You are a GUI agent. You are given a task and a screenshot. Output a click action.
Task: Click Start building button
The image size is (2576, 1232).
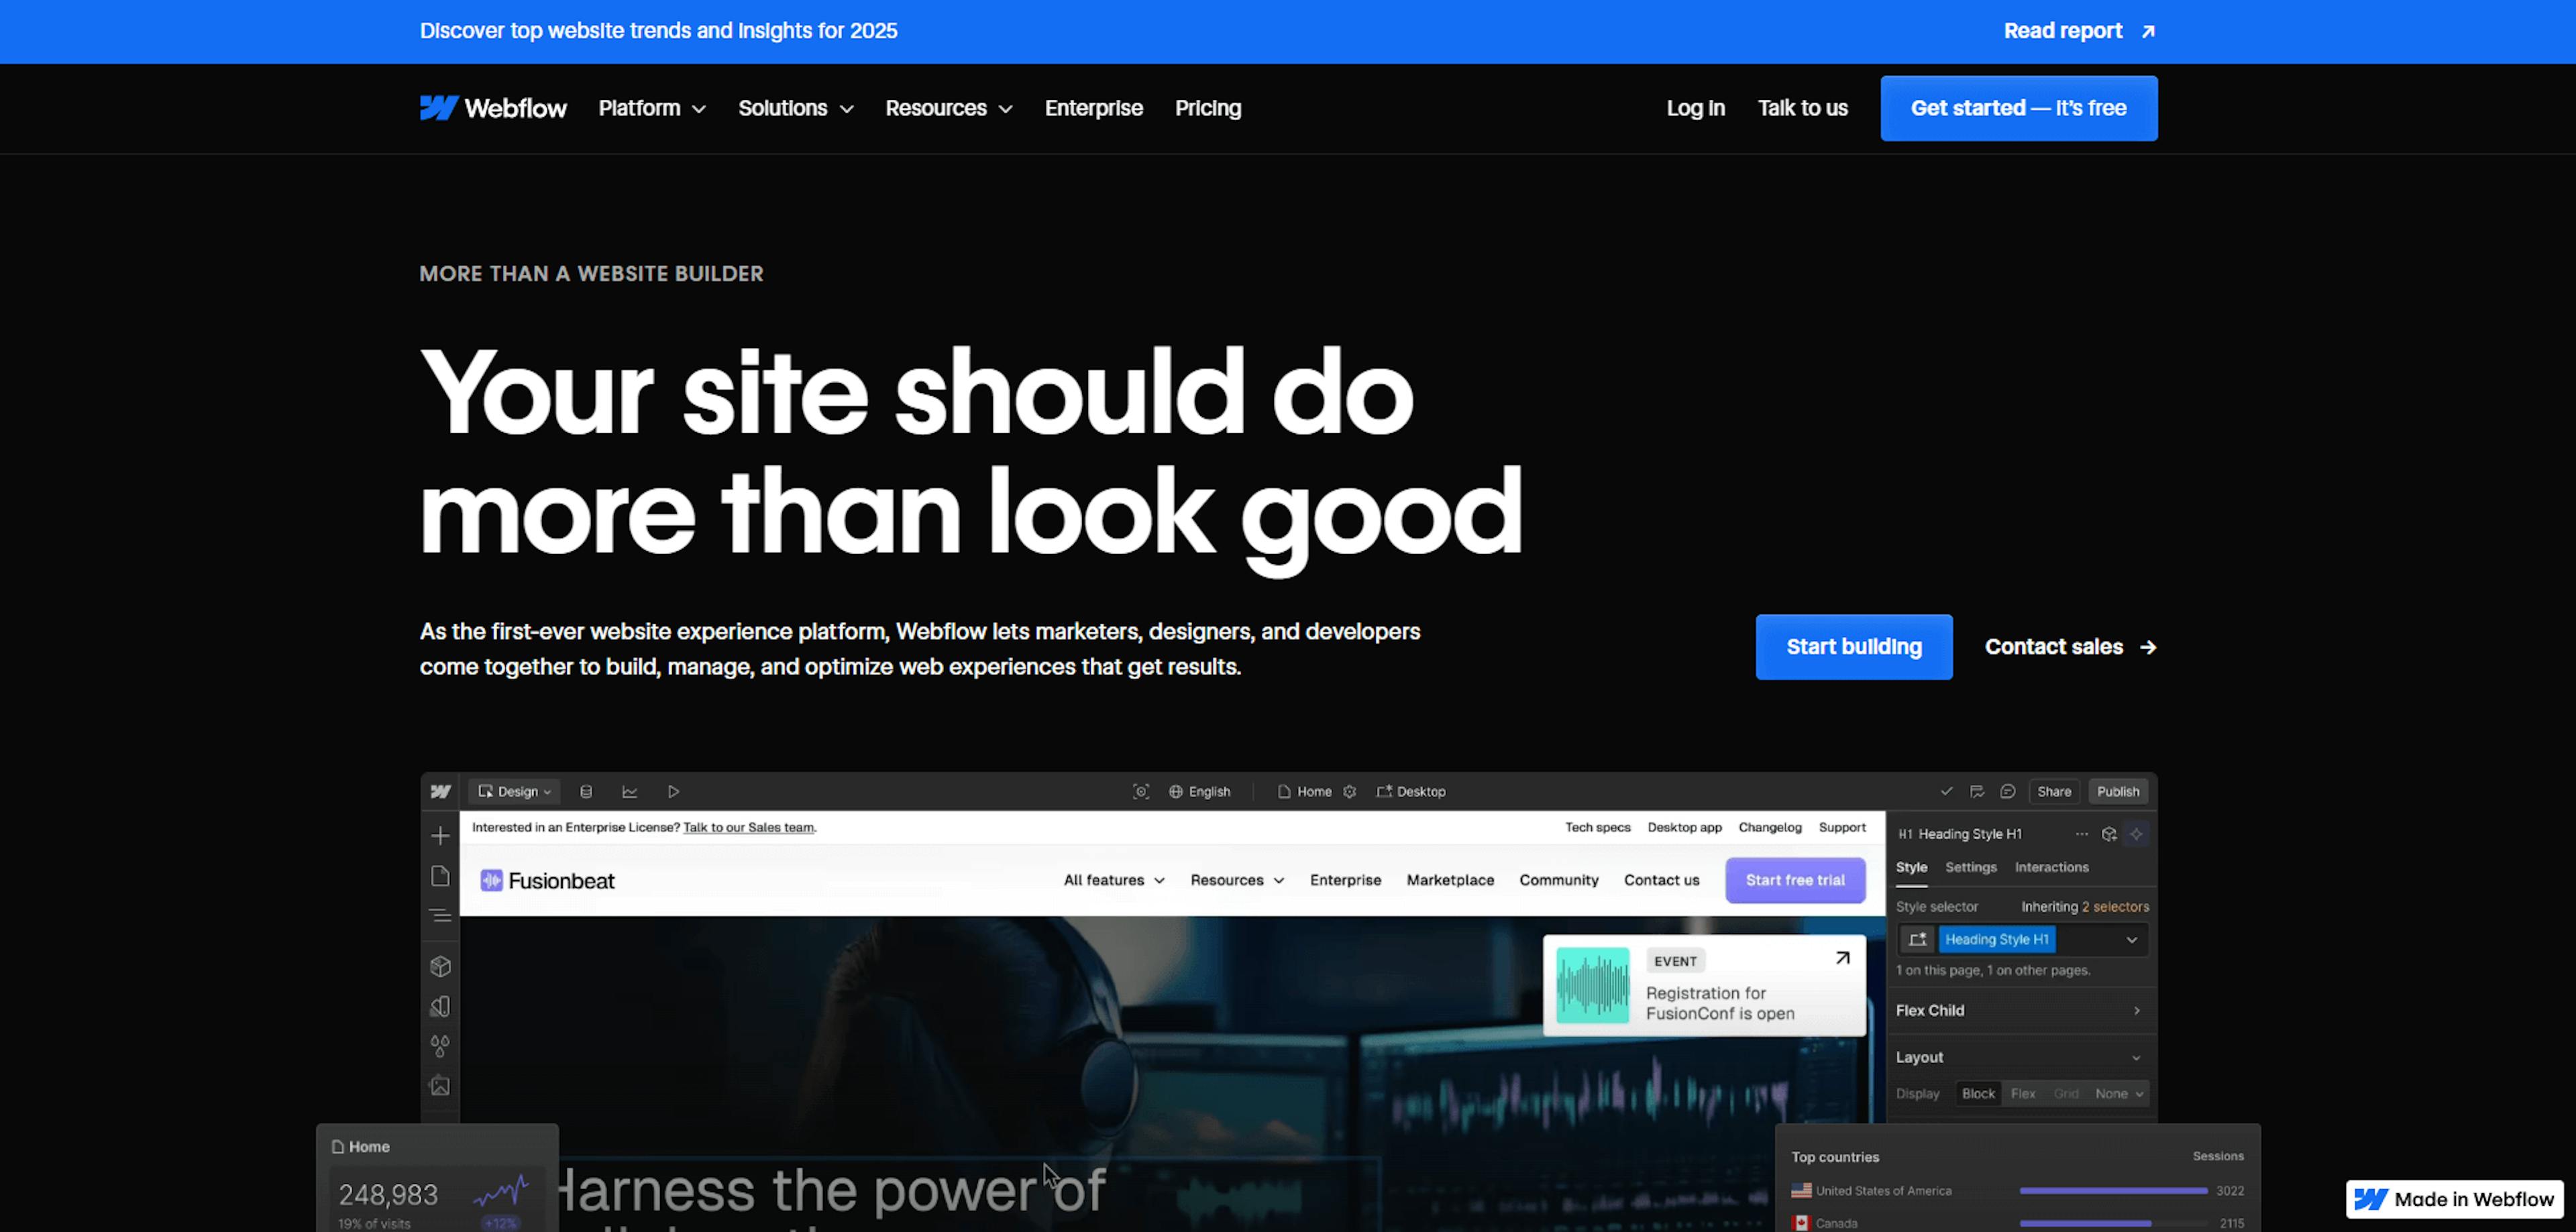(1853, 647)
